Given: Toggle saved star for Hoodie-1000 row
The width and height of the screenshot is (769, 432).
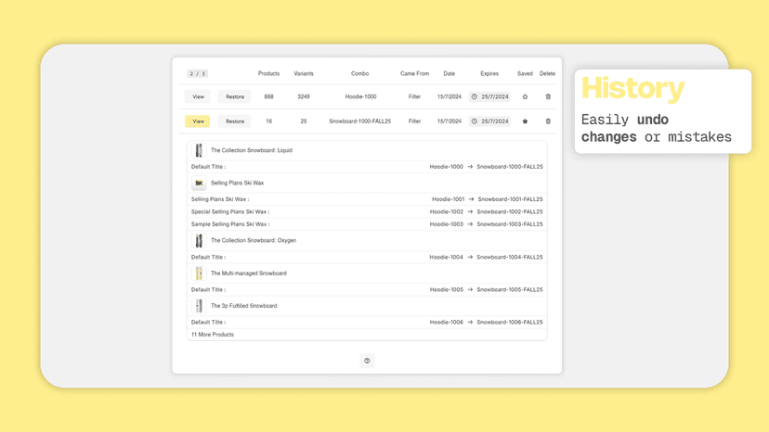Looking at the screenshot, I should (526, 97).
